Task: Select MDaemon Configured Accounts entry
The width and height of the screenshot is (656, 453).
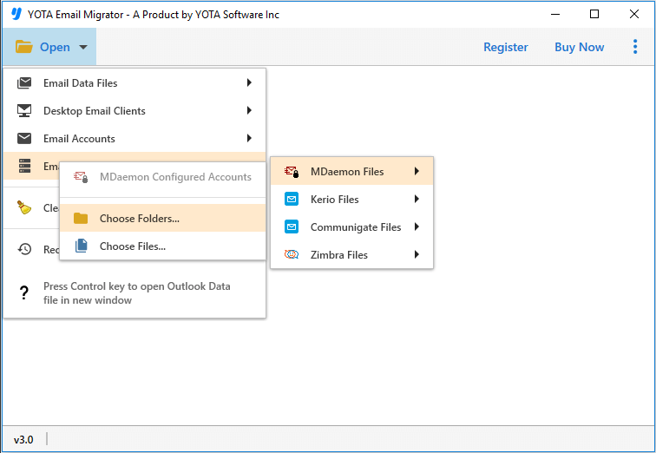Action: pyautogui.click(x=162, y=177)
